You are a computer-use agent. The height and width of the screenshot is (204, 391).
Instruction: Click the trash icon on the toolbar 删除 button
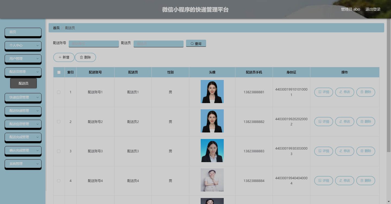tap(81, 57)
